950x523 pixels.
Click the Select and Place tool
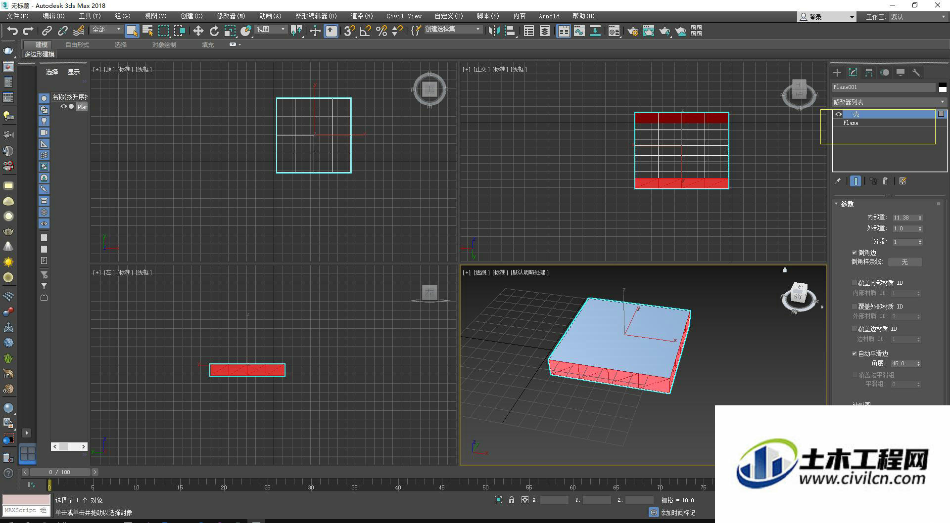pos(246,31)
